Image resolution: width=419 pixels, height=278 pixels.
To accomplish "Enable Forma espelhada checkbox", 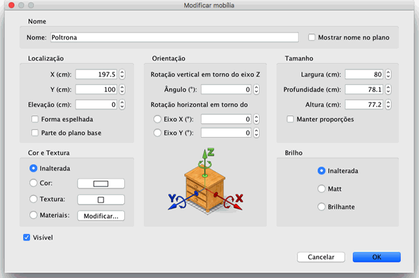I will (x=34, y=119).
